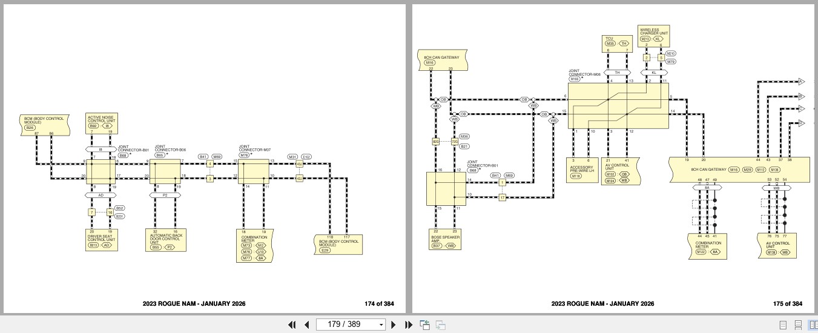Click the JOINT CONNECTOR-B06 label

click(x=170, y=148)
